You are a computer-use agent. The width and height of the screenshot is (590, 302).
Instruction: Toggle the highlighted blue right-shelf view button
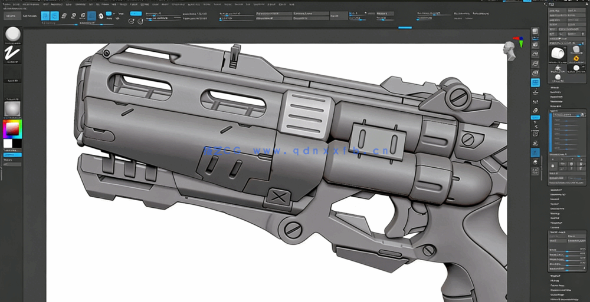535,82
